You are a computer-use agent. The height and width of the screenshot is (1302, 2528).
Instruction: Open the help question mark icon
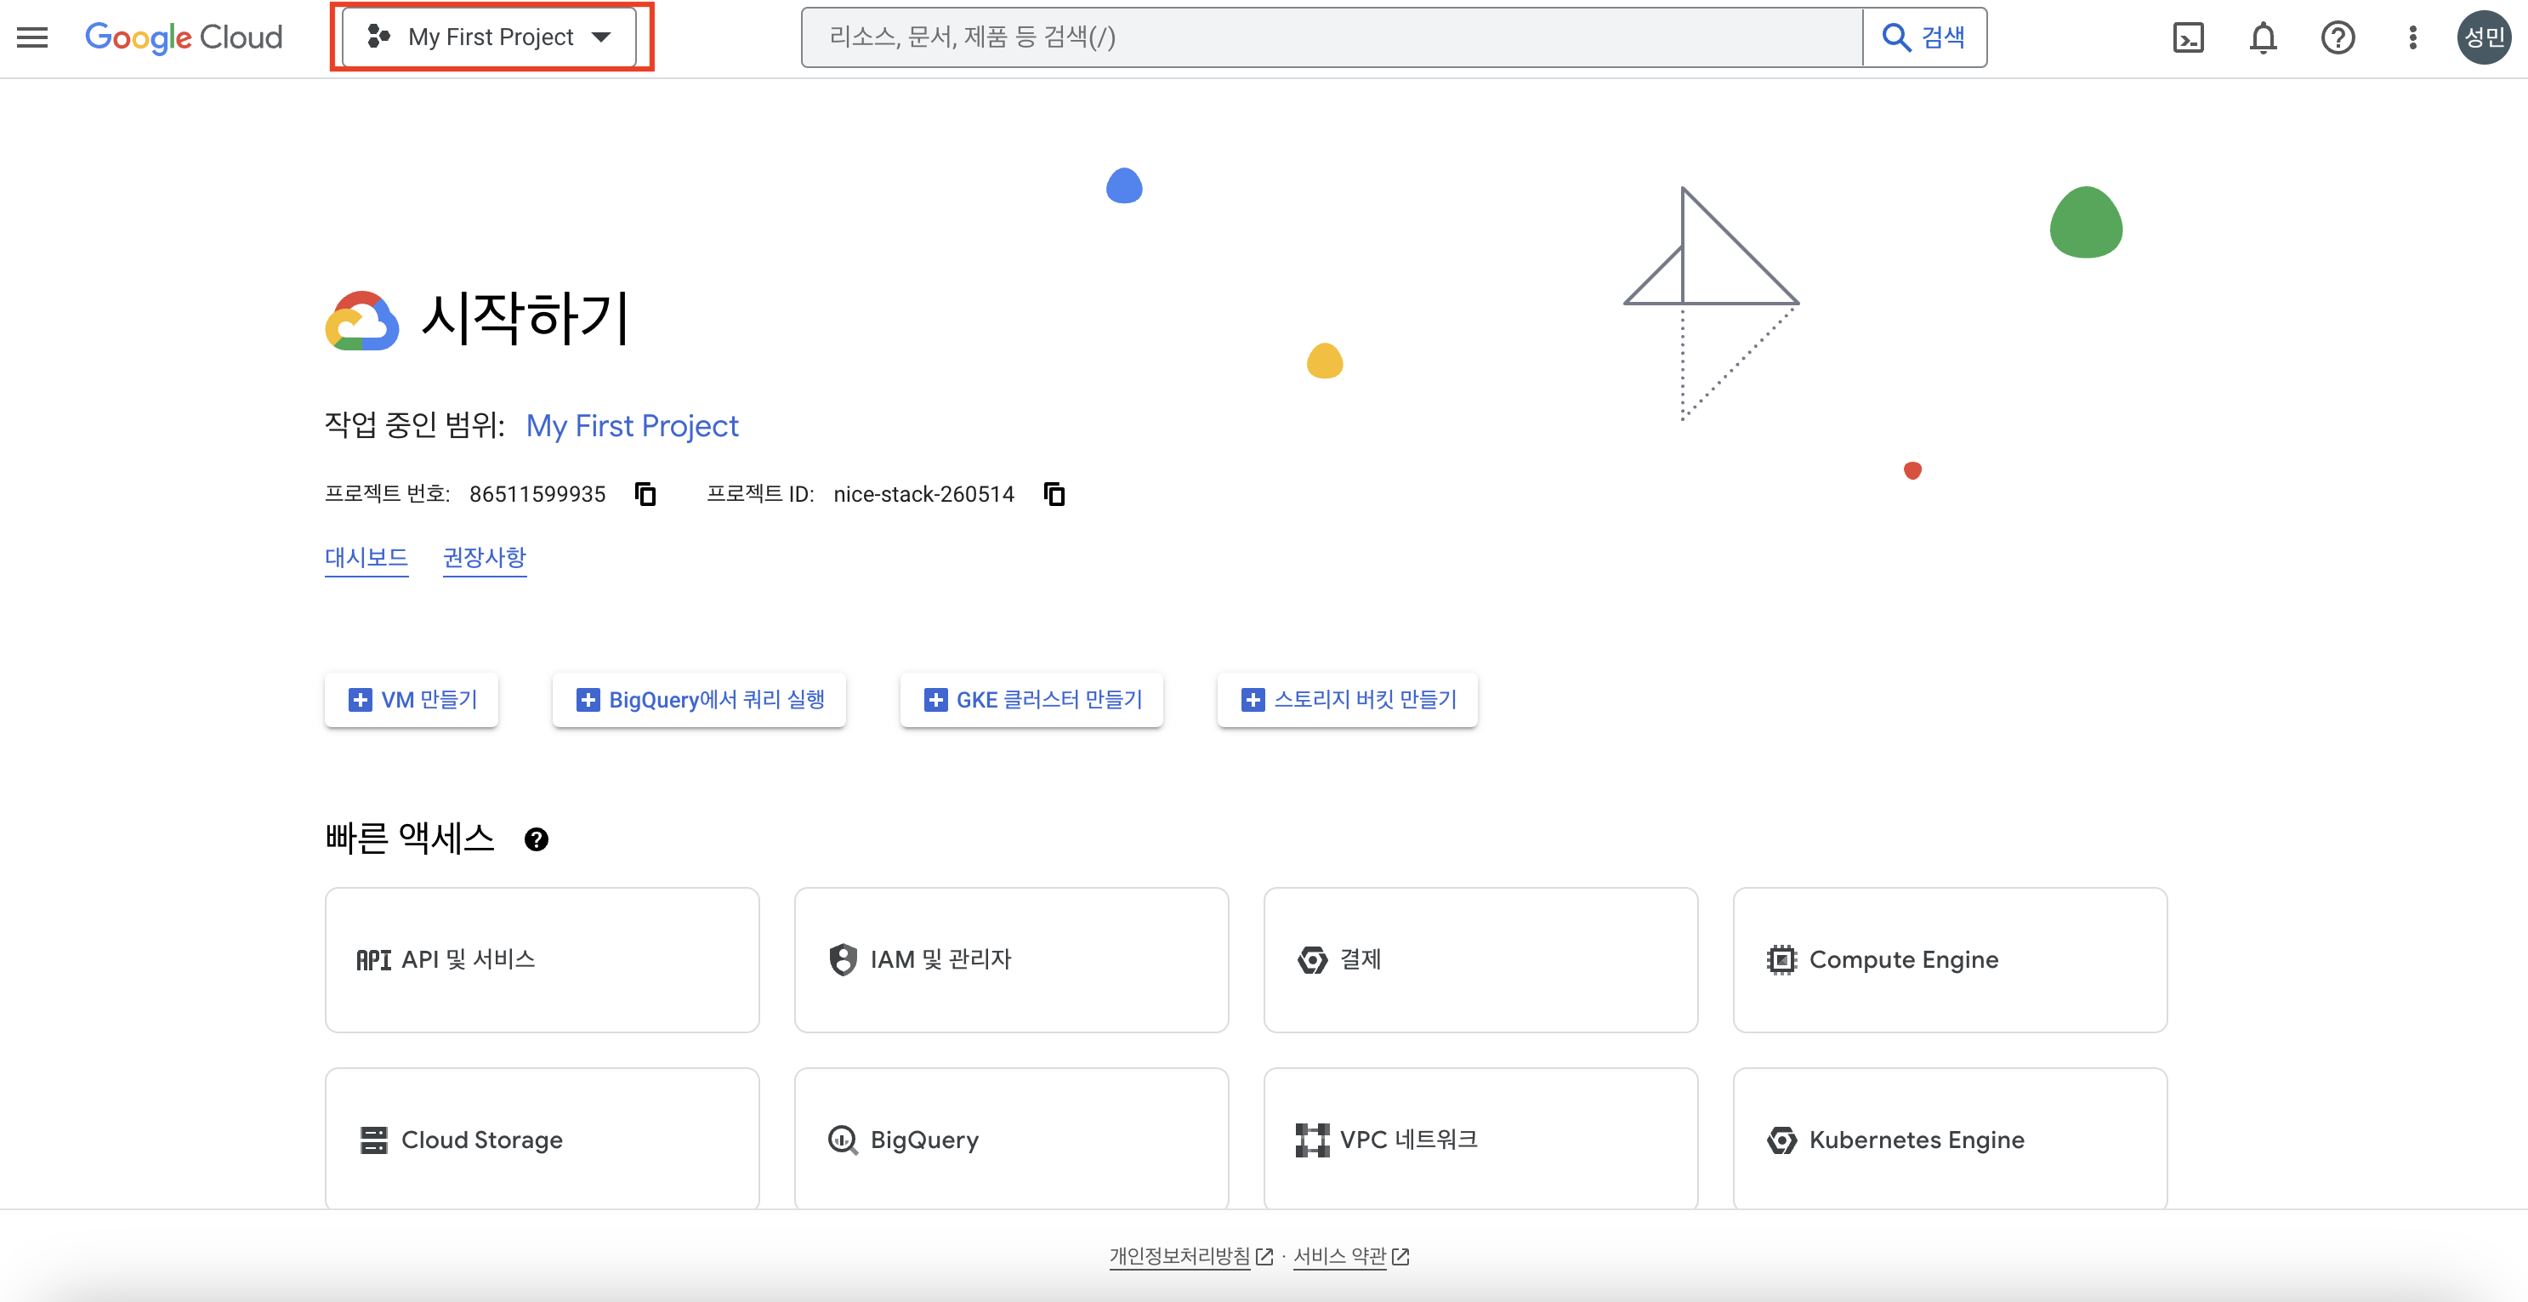[2338, 37]
